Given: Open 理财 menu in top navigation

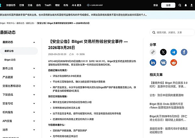Looking at the screenshot, I should tap(57, 5).
